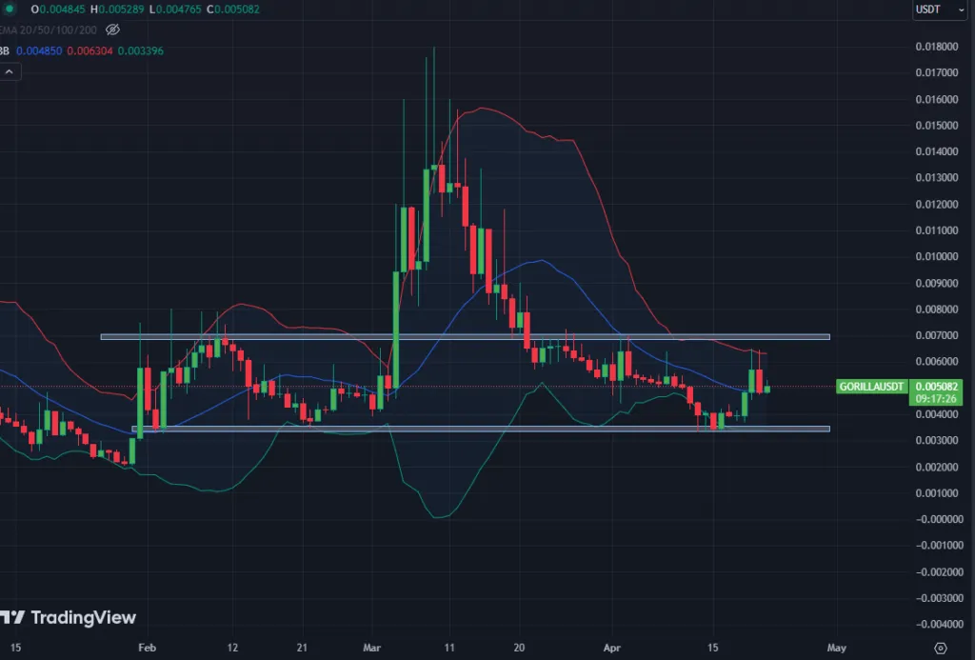Click the Mar date label on time axis

click(x=372, y=648)
